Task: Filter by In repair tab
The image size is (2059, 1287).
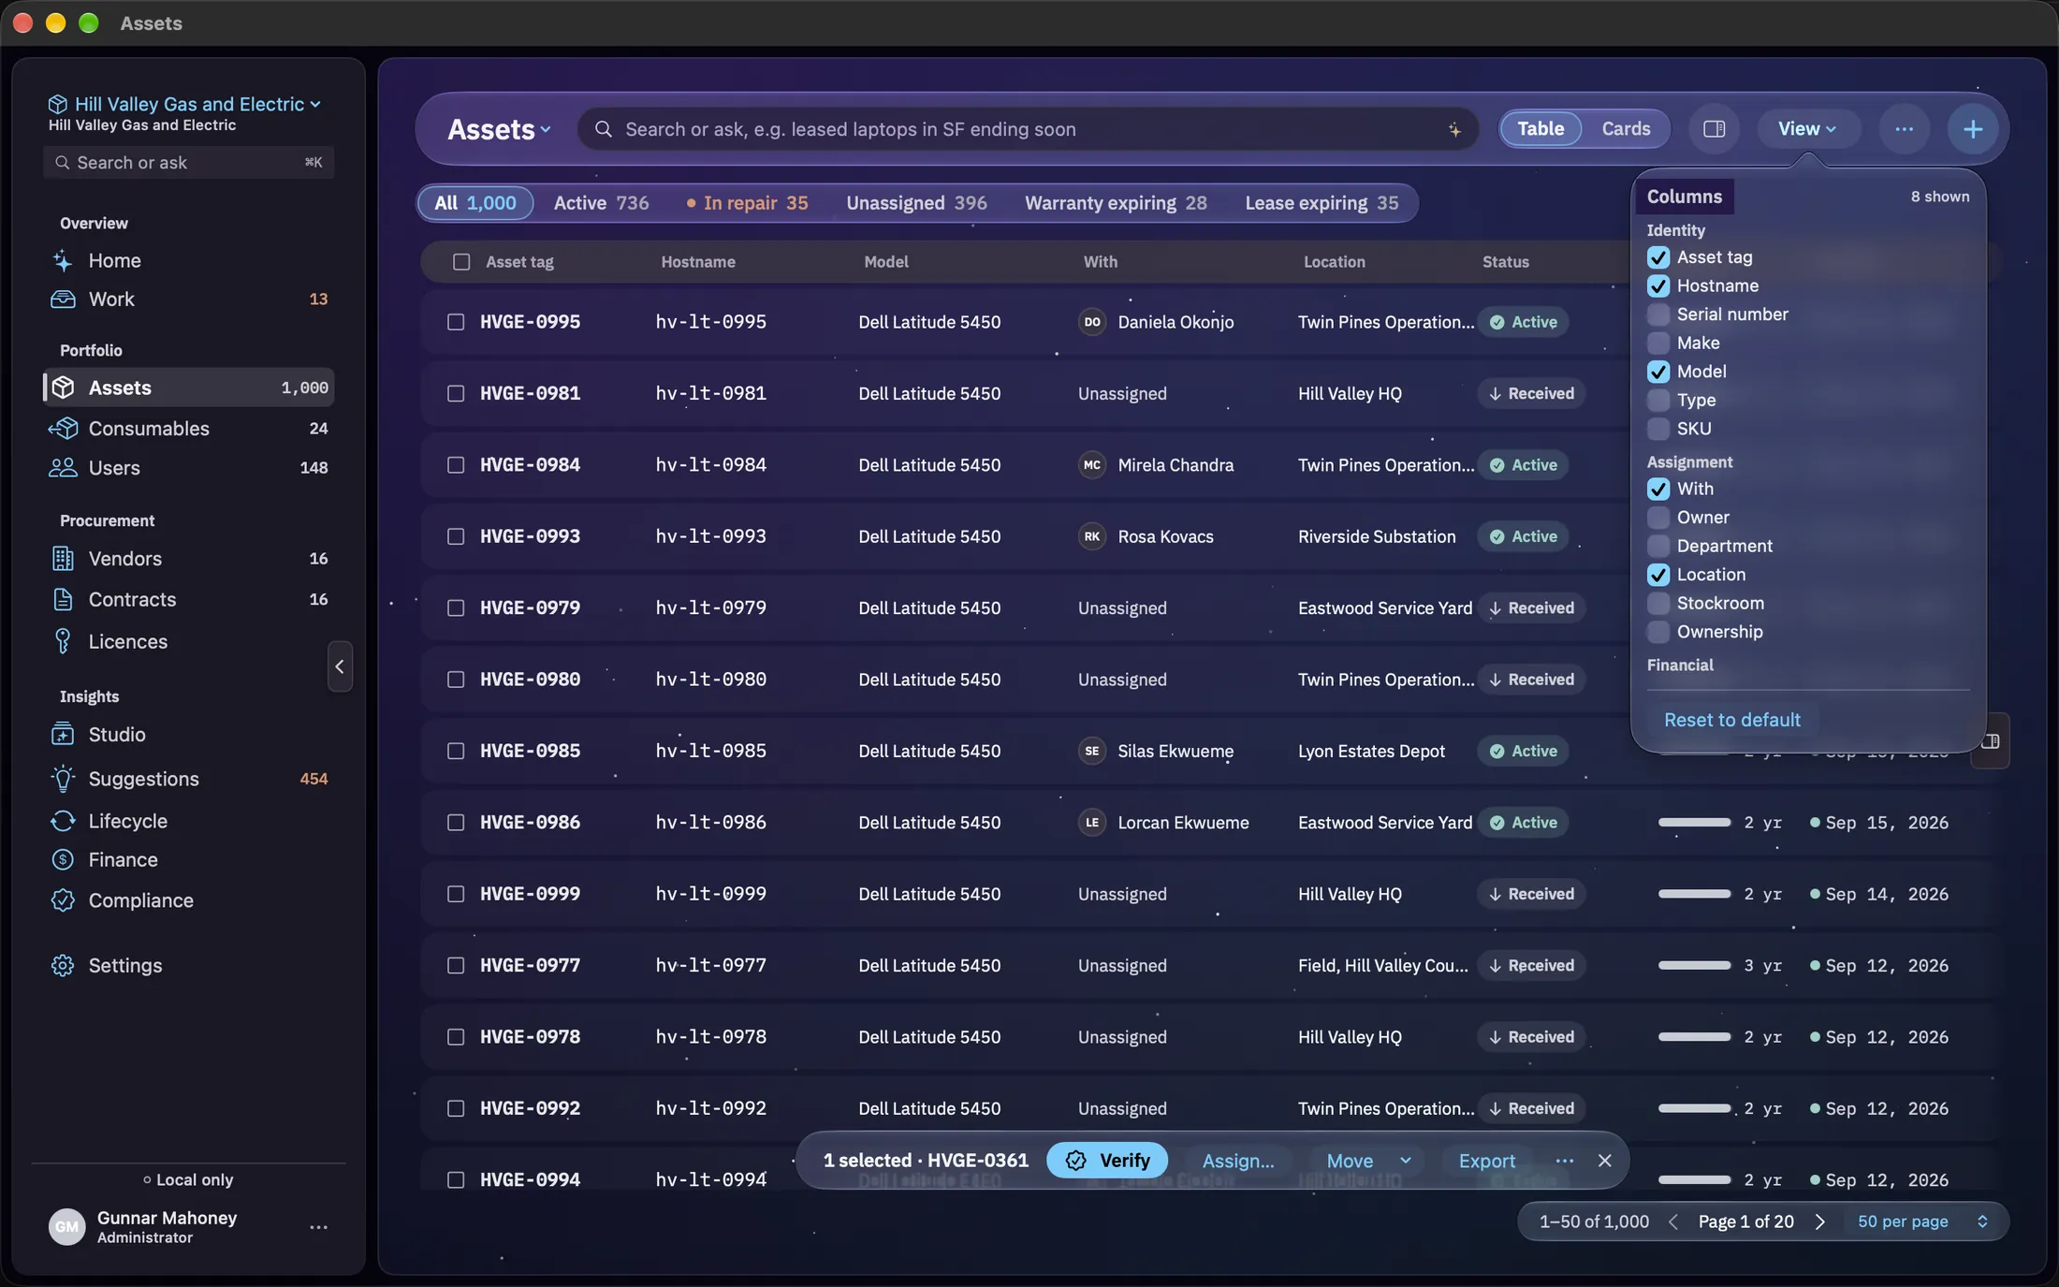Action: [747, 203]
